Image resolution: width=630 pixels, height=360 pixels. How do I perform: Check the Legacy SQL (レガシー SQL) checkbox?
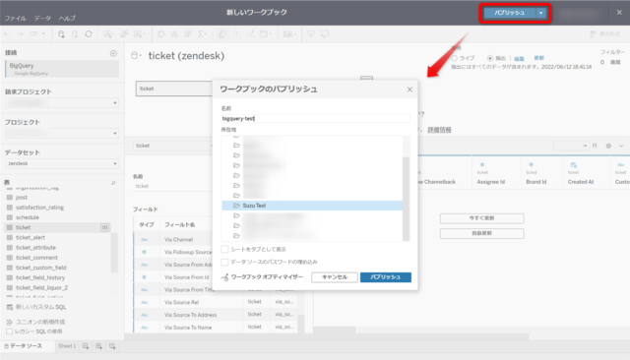click(9, 331)
